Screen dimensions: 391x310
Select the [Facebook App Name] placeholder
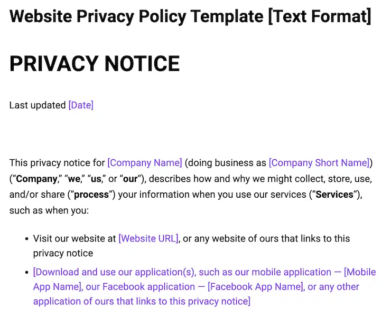click(255, 287)
